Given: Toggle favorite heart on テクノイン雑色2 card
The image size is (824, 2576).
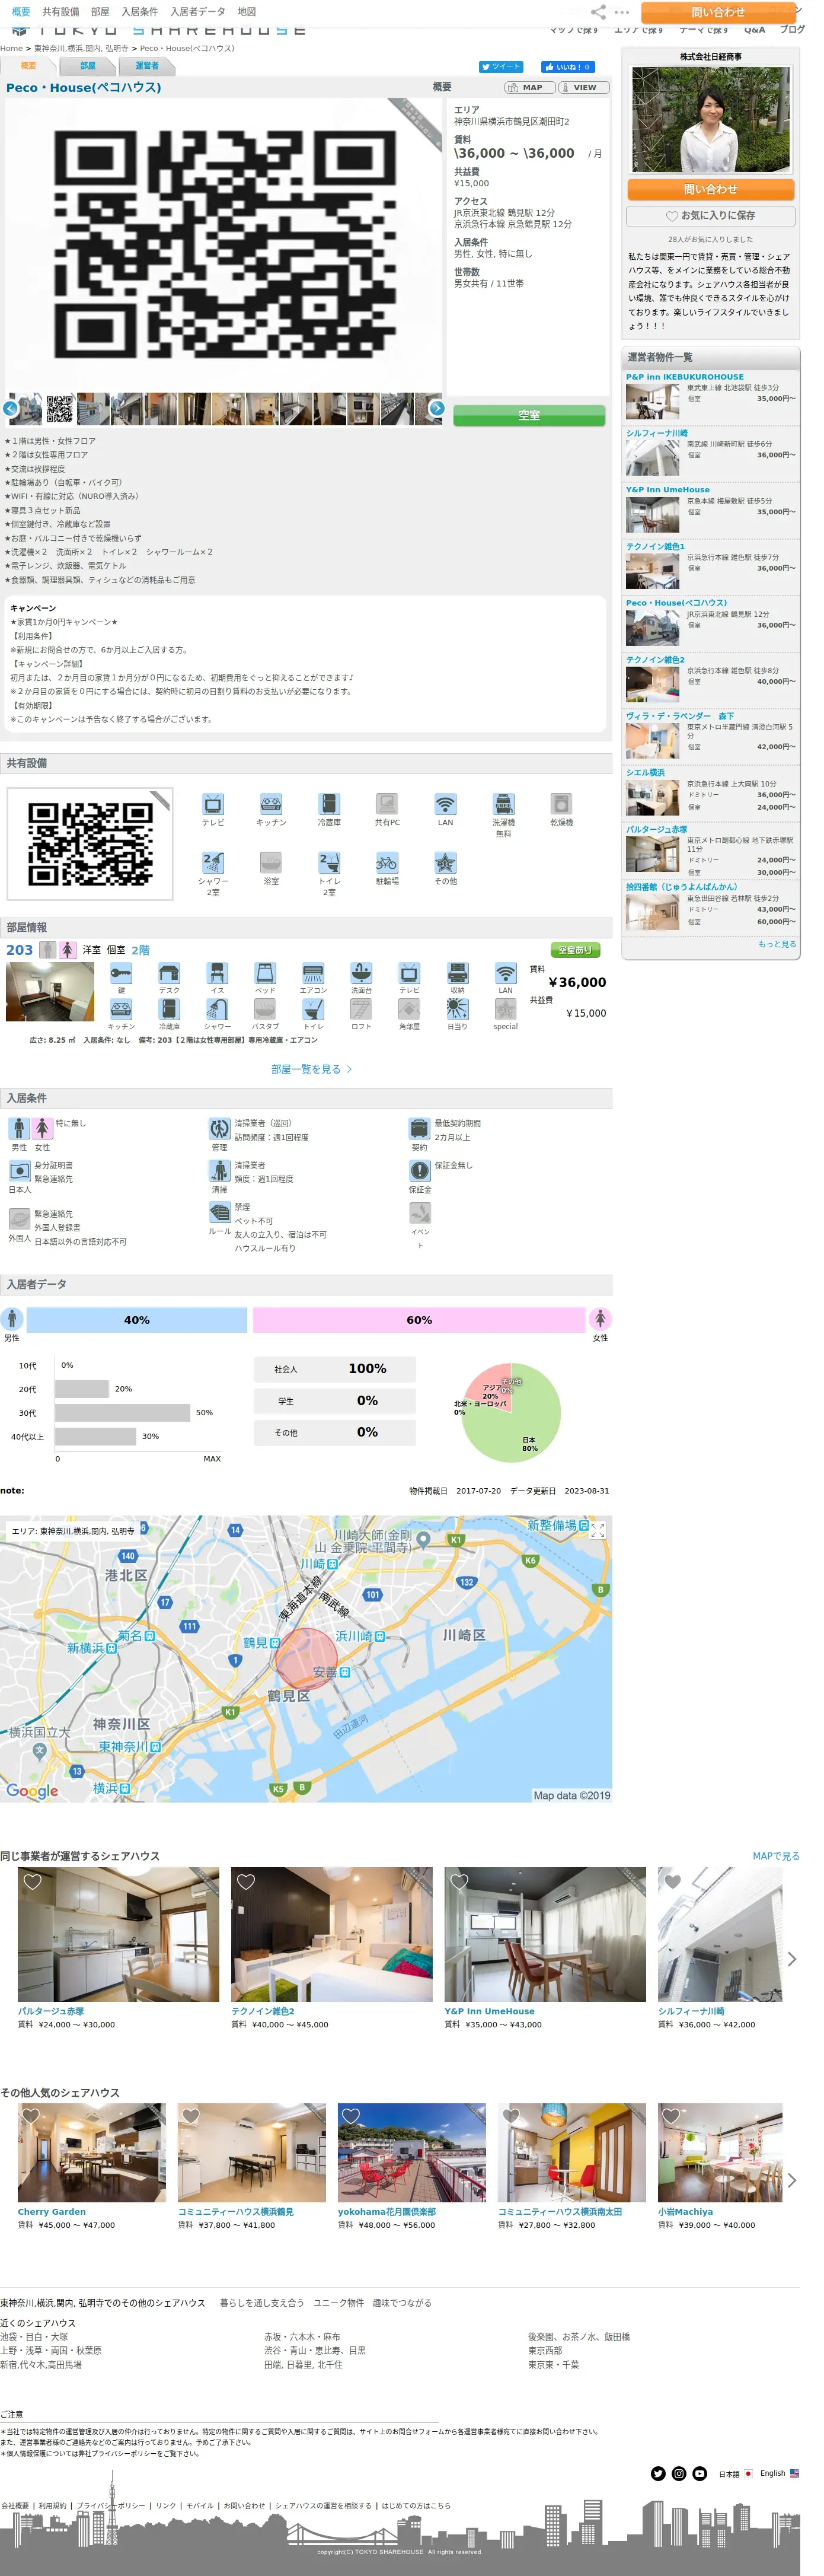Looking at the screenshot, I should point(246,1882).
